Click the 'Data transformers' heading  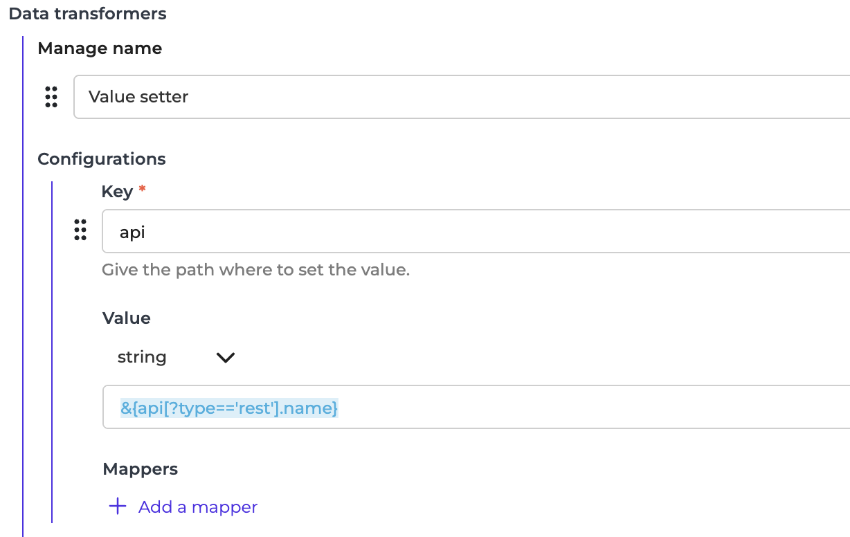coord(88,13)
